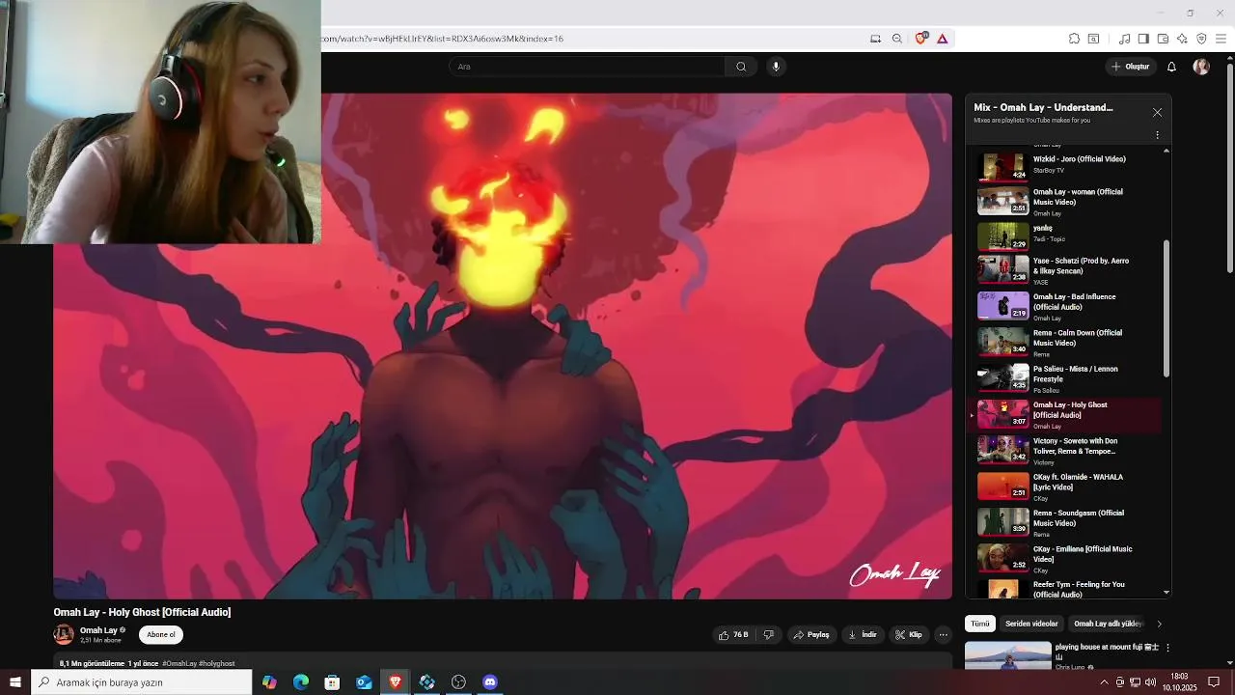
Task: Click the Brave Shields lion icon
Action: [920, 39]
